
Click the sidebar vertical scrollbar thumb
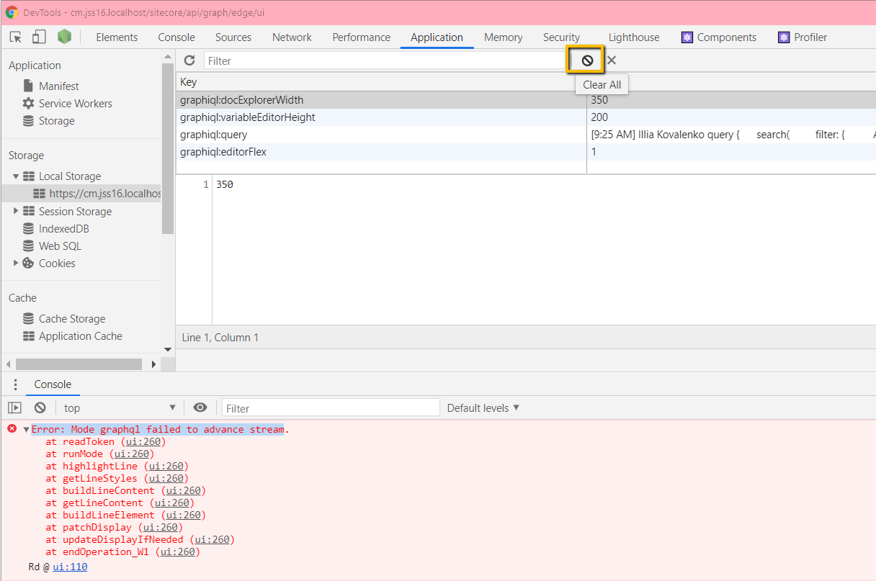pos(168,148)
